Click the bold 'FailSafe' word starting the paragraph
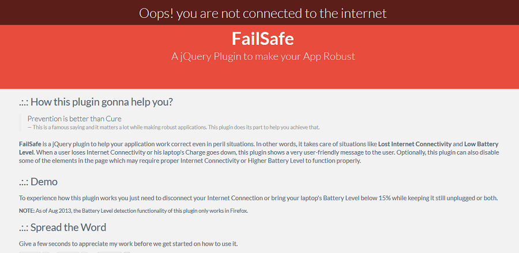This screenshot has height=253, width=519. 31,144
